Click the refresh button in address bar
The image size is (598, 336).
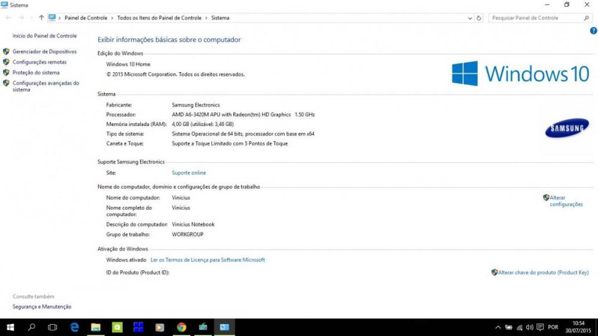point(479,18)
